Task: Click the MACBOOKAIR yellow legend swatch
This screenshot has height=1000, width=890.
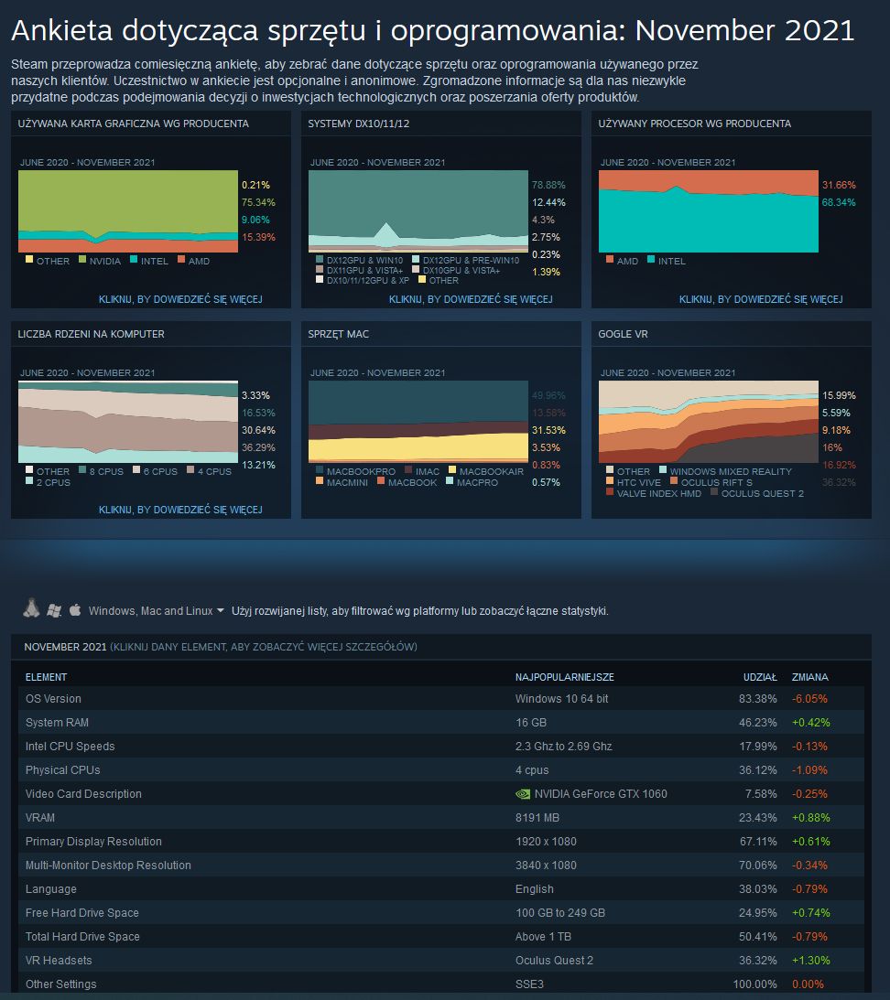Action: click(x=452, y=469)
